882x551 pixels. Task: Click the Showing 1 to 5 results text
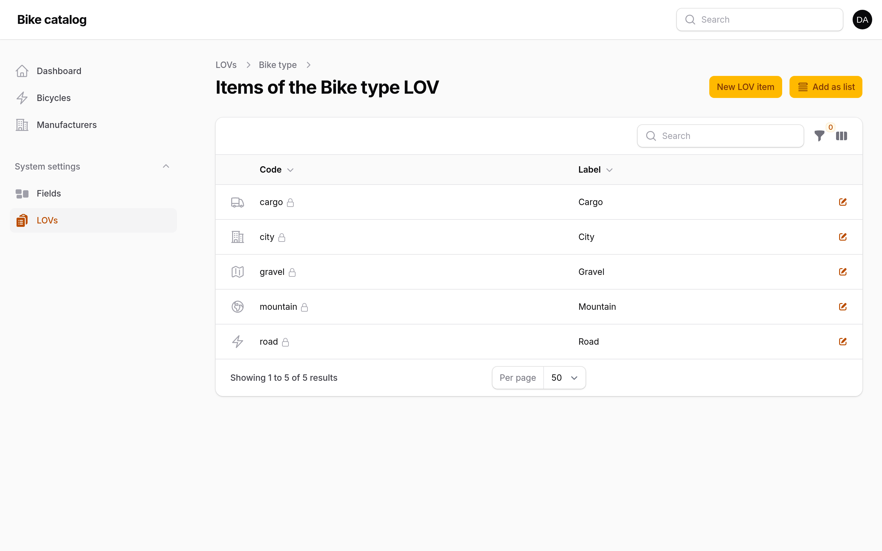[284, 378]
